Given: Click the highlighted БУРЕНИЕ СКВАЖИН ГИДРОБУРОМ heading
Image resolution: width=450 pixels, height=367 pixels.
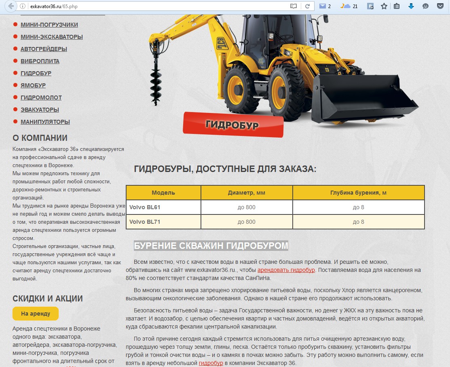Looking at the screenshot, I should click(211, 246).
